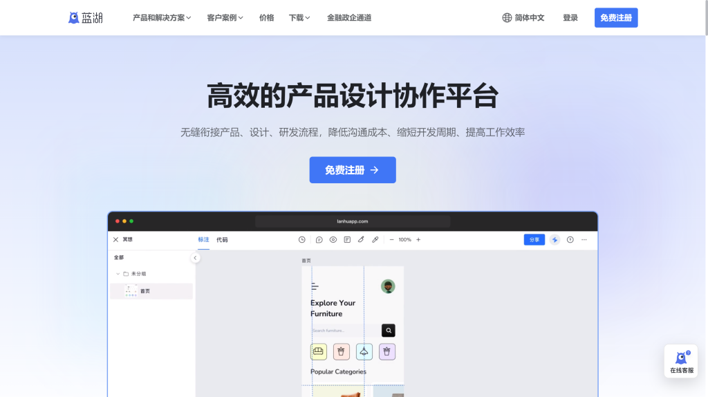Collapse the 未分组 folder in the sidebar
The image size is (708, 397).
pos(118,274)
